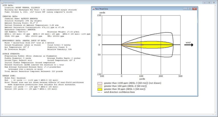This screenshot has width=218, height=117.
Task: Click the 'Time: October 4, 2021' line
Action: pyautogui.click(x=38, y=12)
